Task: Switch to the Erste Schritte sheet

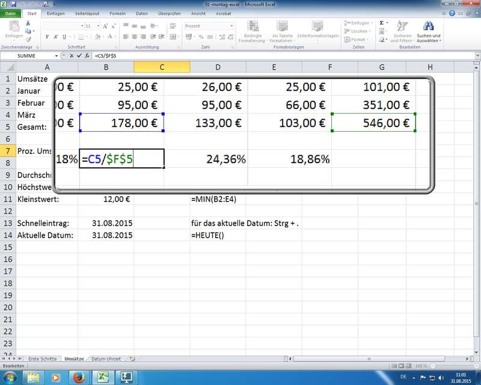Action: point(43,359)
